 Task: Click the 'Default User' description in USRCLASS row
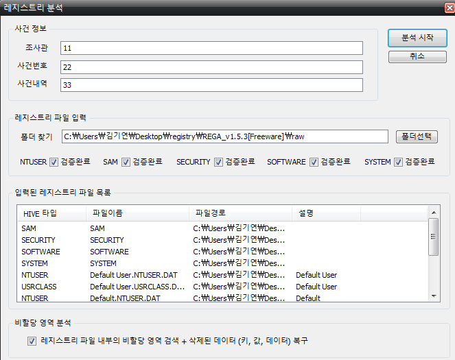[x=316, y=287]
